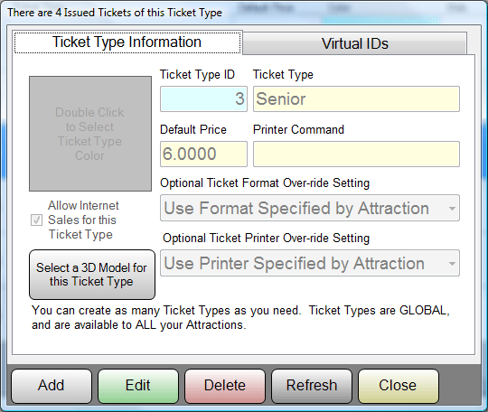Select the Ticket Type Information tab
This screenshot has height=412, width=488.
(127, 42)
